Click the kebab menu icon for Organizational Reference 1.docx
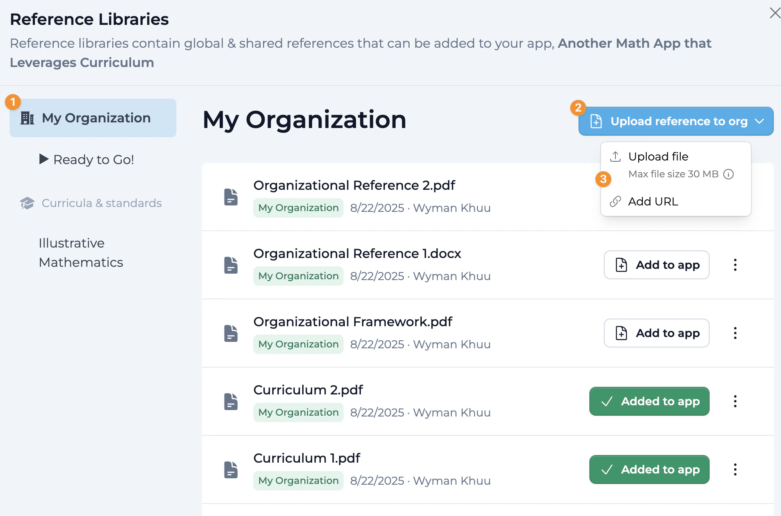The image size is (781, 516). click(735, 265)
